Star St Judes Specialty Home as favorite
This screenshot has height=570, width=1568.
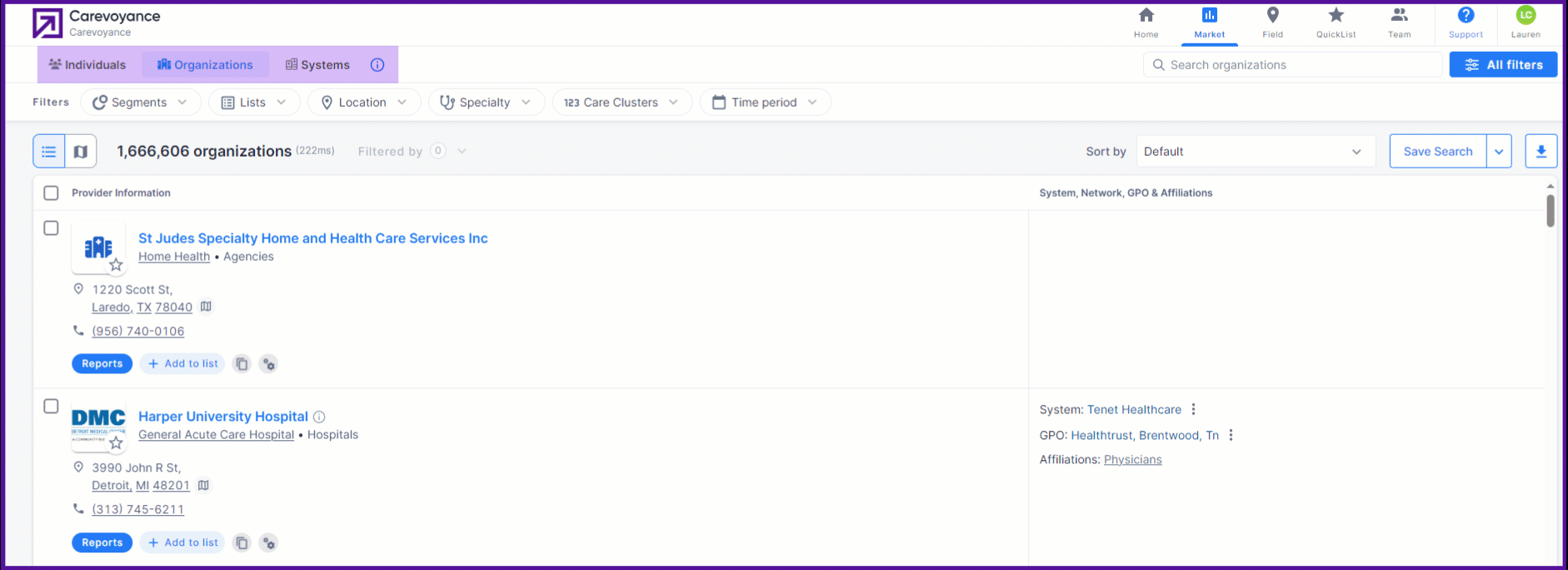pyautogui.click(x=116, y=265)
